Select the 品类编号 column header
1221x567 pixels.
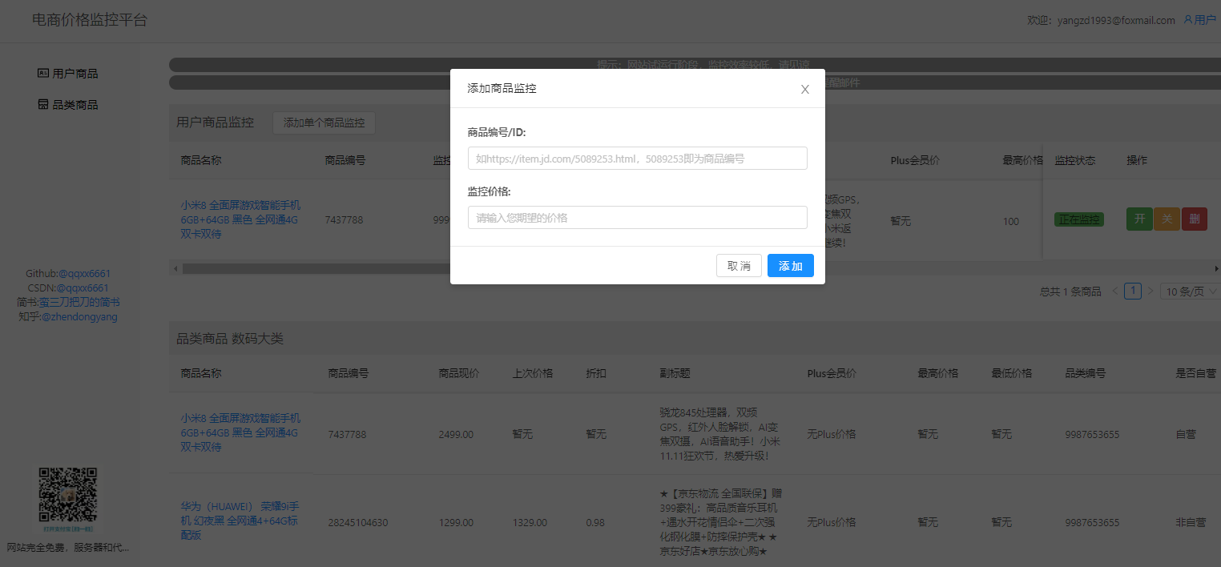1086,373
